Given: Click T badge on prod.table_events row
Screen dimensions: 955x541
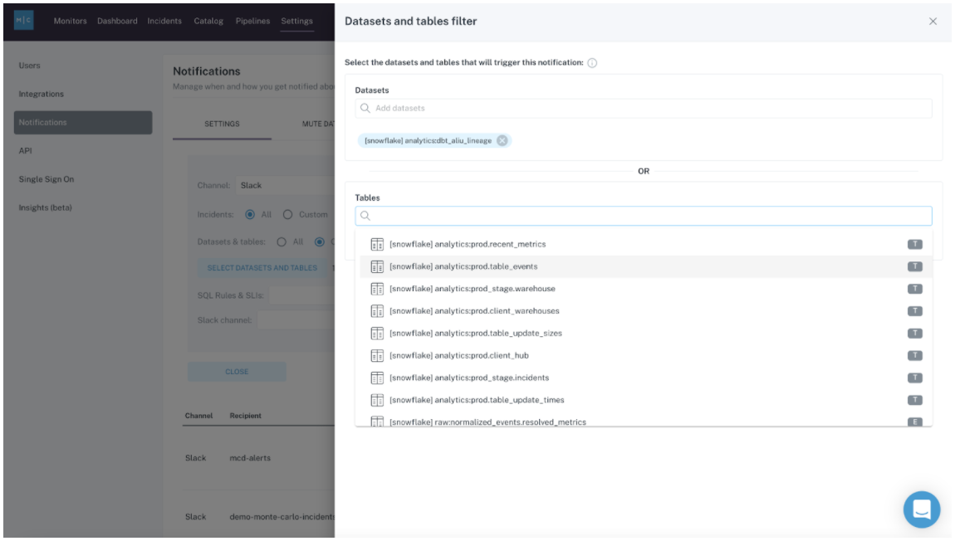Looking at the screenshot, I should pyautogui.click(x=915, y=266).
